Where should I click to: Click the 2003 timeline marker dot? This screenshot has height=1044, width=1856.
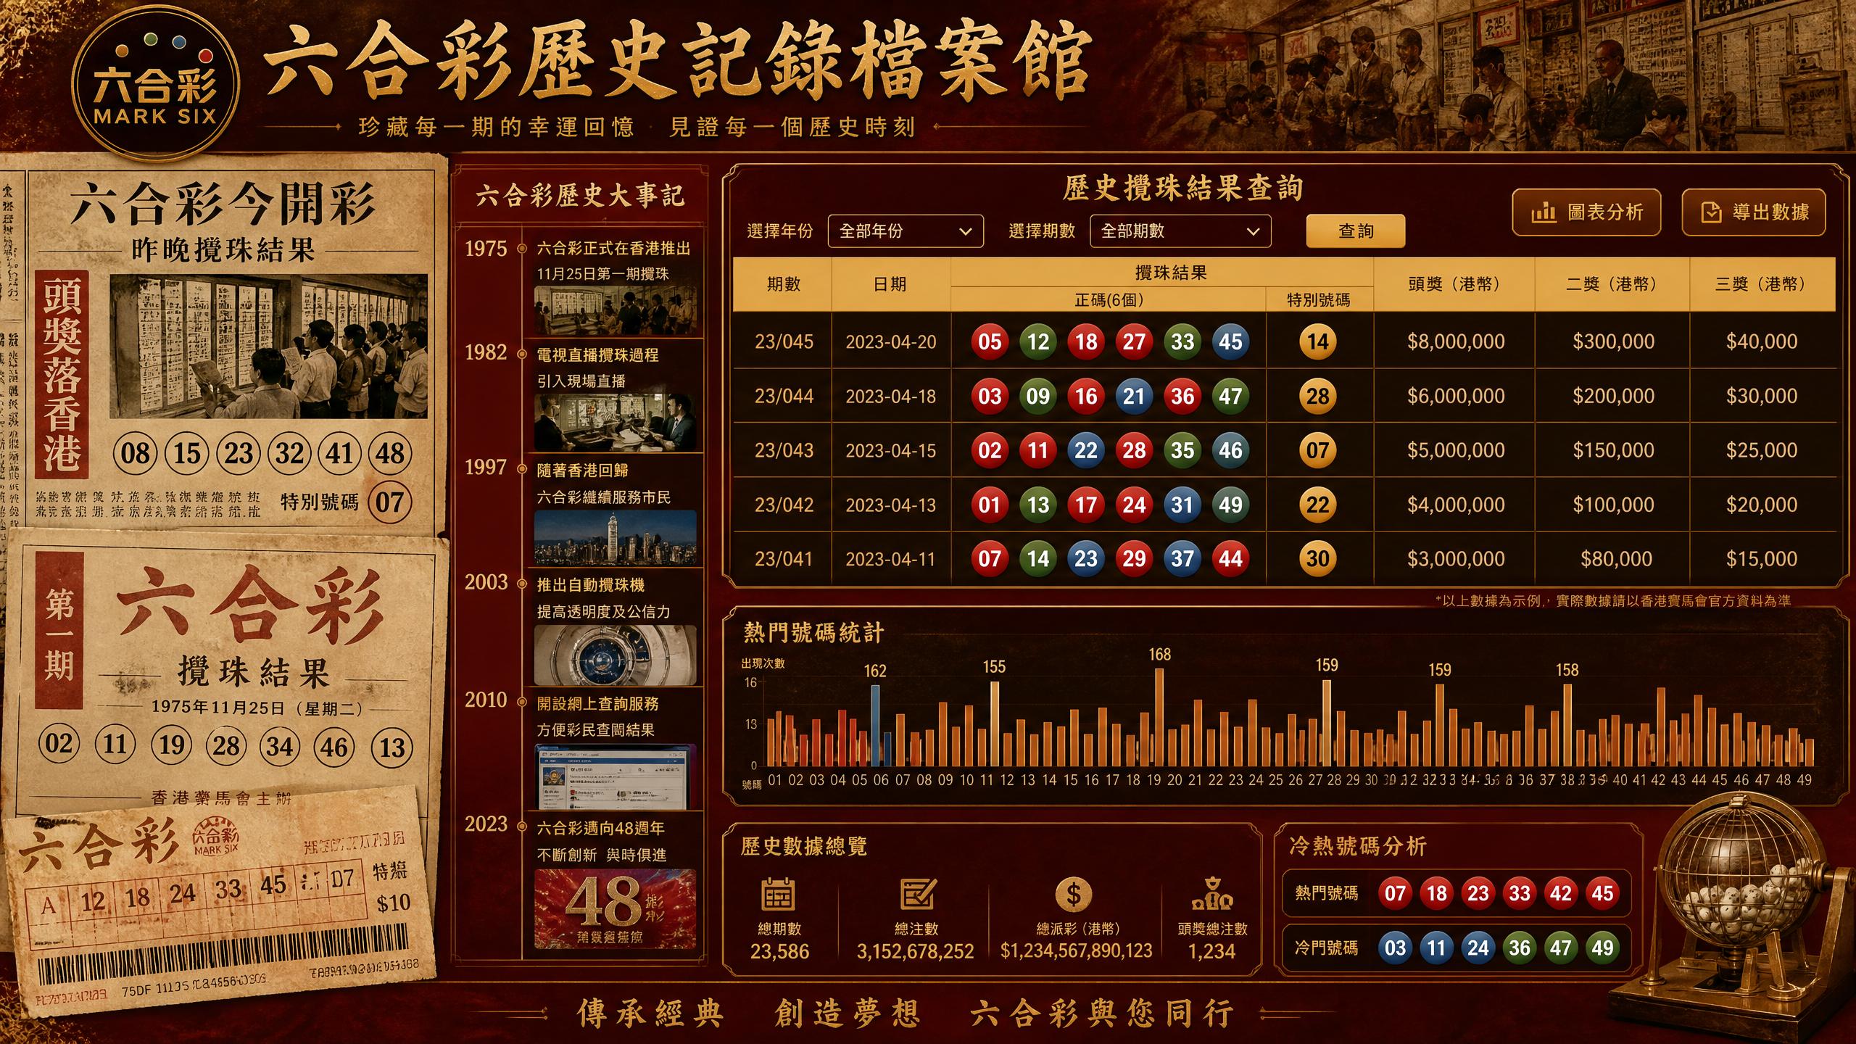click(x=522, y=584)
